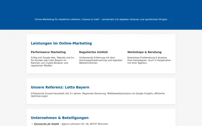The height and width of the screenshot is (126, 202).
Task: Click the blue banner tagline about Online-Marketing
Action: coord(101,19)
